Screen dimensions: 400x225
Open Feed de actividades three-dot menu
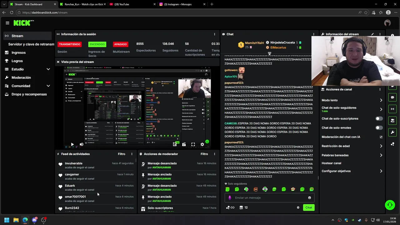tap(132, 154)
